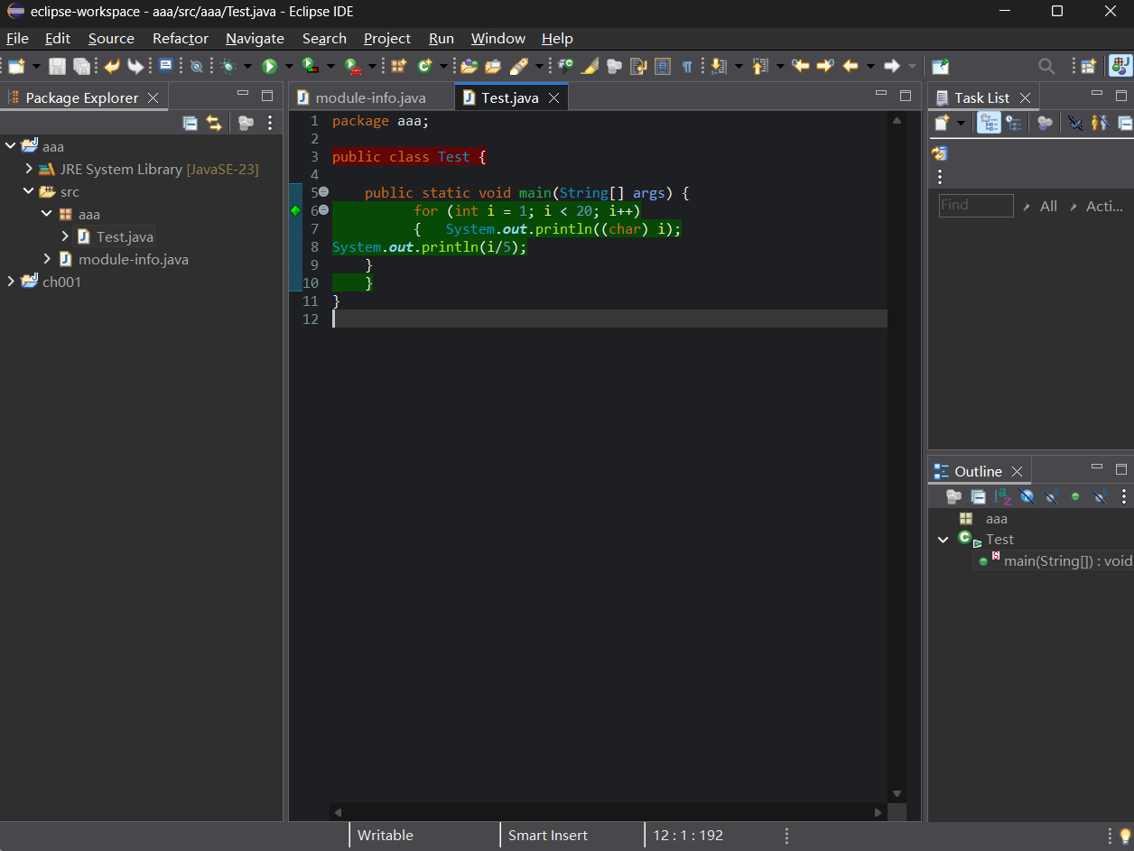
Task: Collapse Test class in Outline
Action: (943, 540)
